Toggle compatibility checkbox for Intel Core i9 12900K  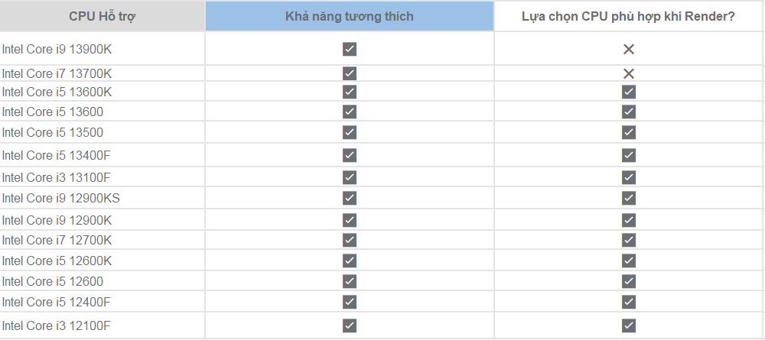click(350, 220)
